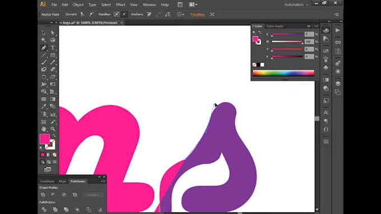Pick the Mesh tool
The image size is (381, 214).
[x=44, y=99]
